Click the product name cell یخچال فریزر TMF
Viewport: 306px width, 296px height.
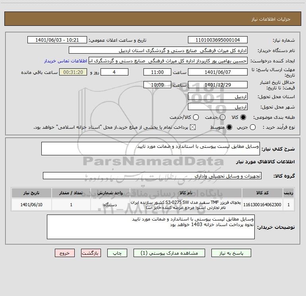pos(186,205)
